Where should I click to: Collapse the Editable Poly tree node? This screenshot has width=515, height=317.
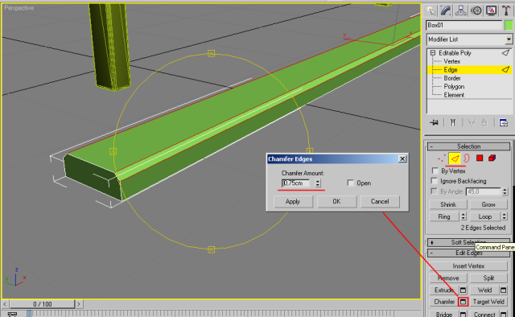click(433, 53)
